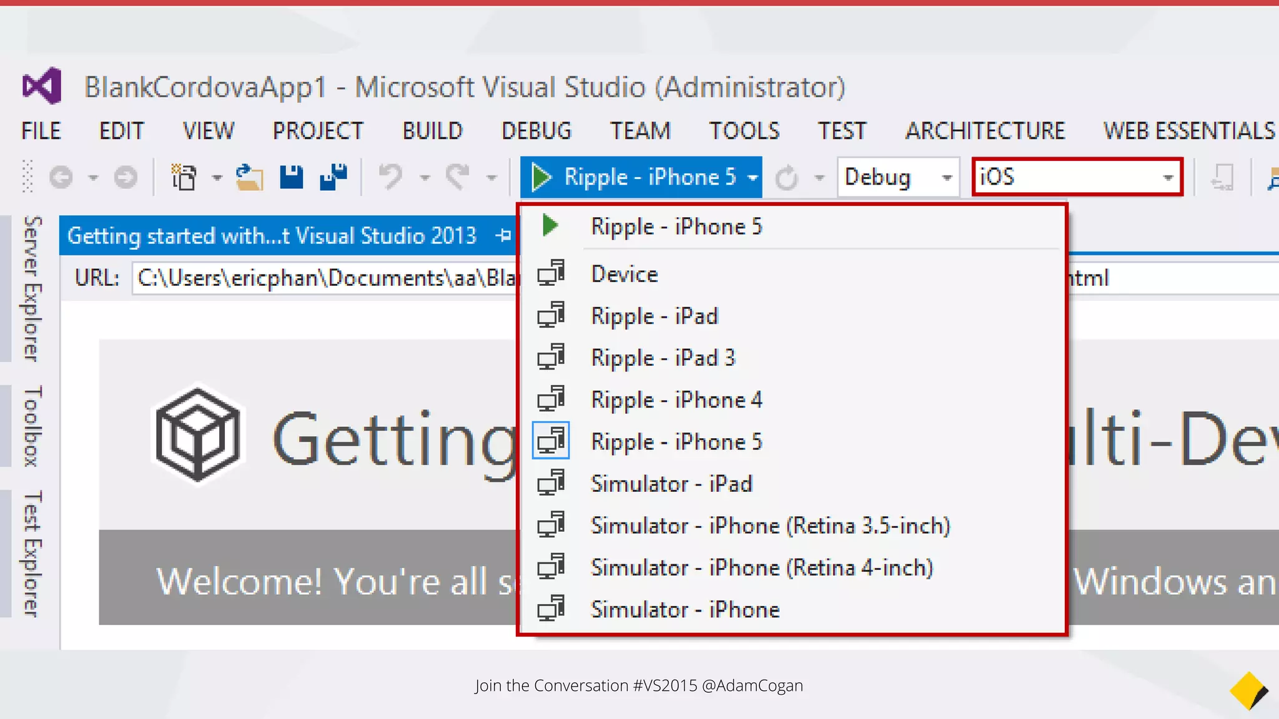Open the WEB ESSENTIALS menu
Image resolution: width=1279 pixels, height=719 pixels.
coord(1189,130)
